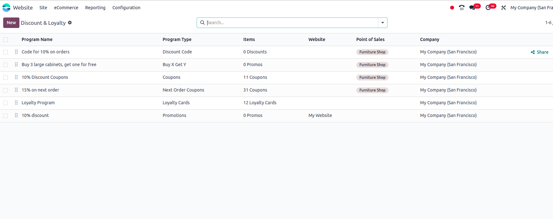Expand the search filter options dropdown
The height and width of the screenshot is (219, 553).
[x=382, y=23]
